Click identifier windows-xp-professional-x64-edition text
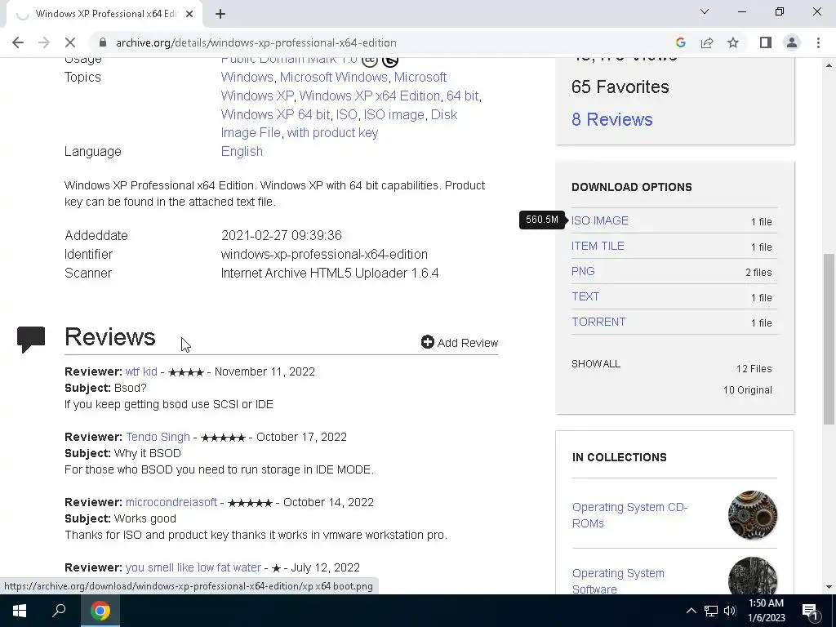The image size is (836, 627). [324, 255]
